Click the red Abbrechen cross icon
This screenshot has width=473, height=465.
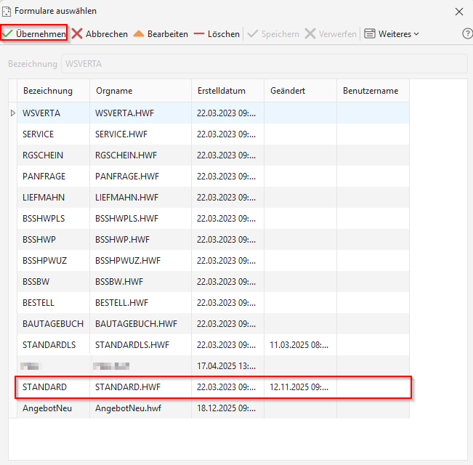click(x=77, y=33)
